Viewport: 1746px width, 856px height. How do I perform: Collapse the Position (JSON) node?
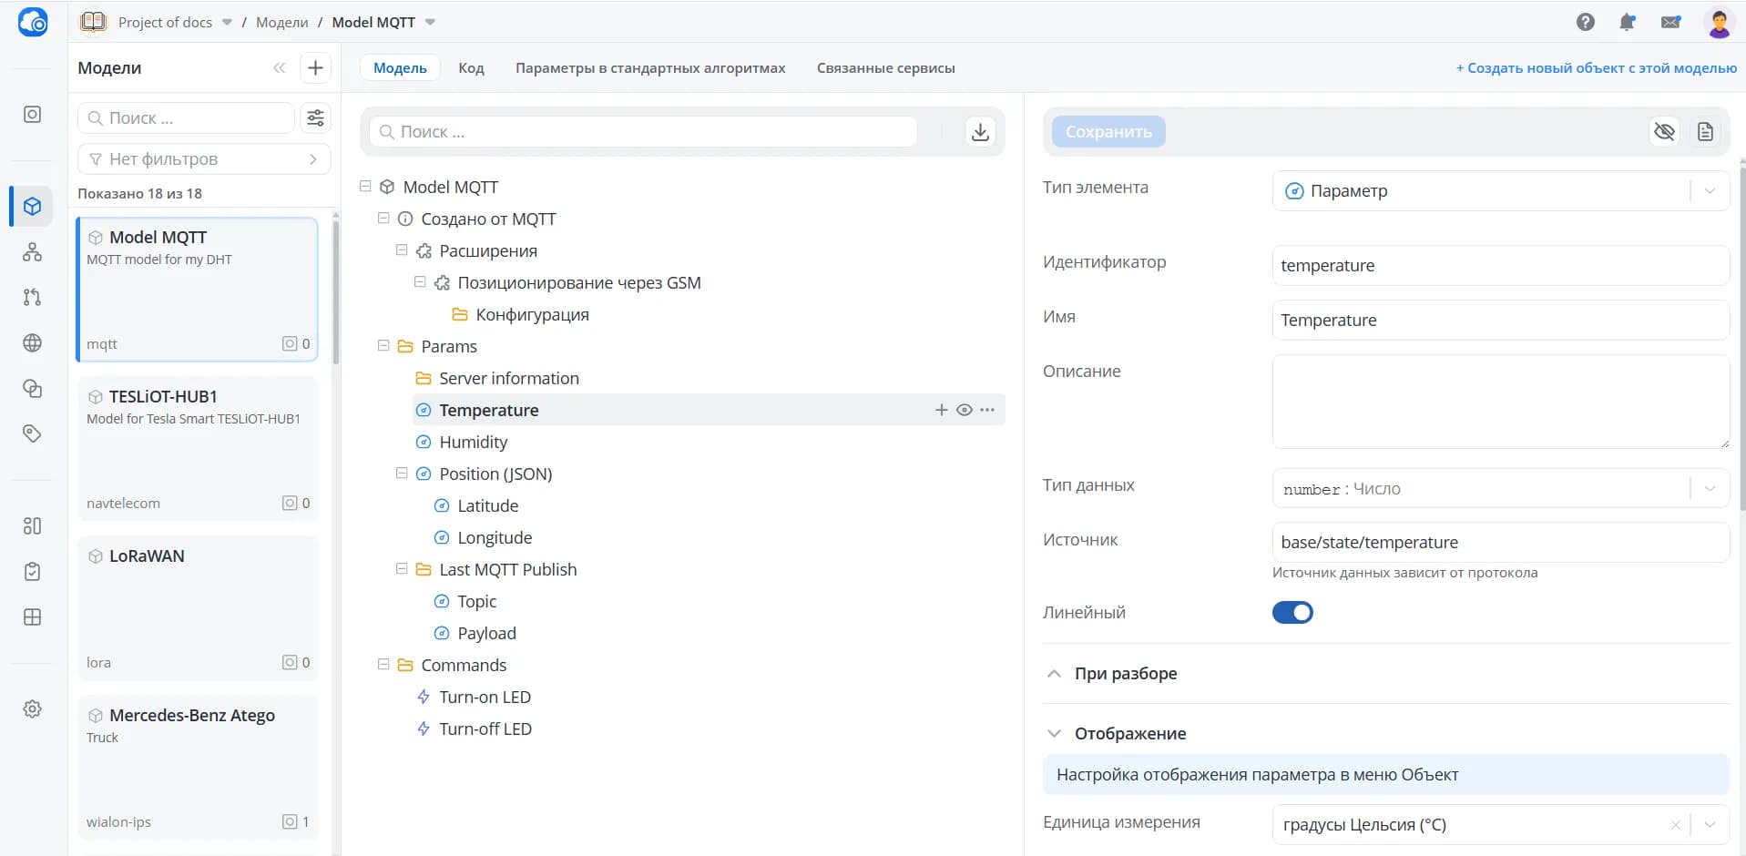pos(402,473)
